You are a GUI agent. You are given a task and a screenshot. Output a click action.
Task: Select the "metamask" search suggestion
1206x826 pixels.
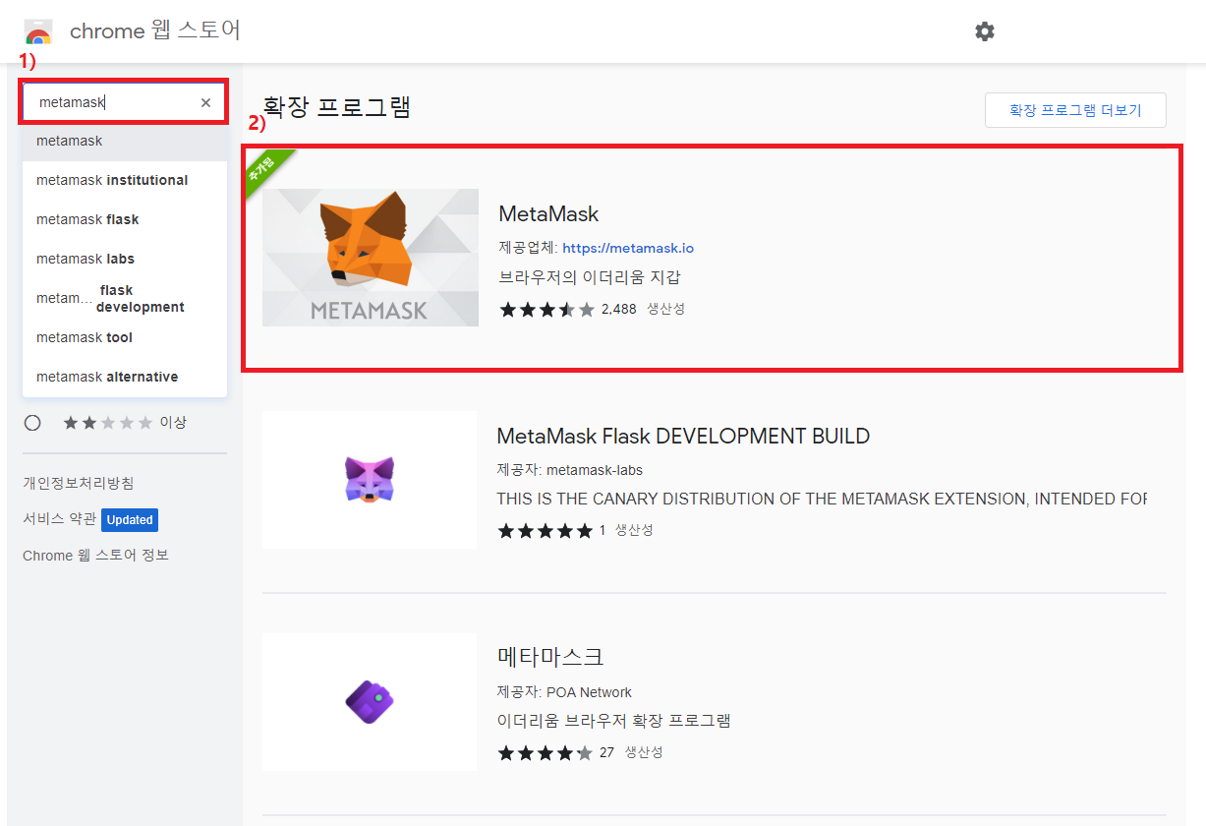pyautogui.click(x=125, y=141)
